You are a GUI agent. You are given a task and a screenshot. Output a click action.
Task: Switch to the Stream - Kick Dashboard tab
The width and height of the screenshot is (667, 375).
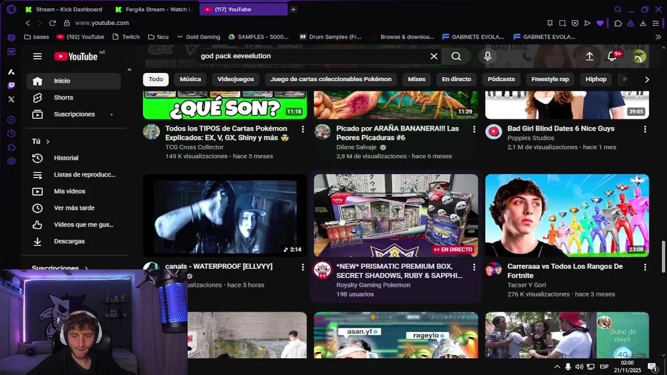click(64, 9)
